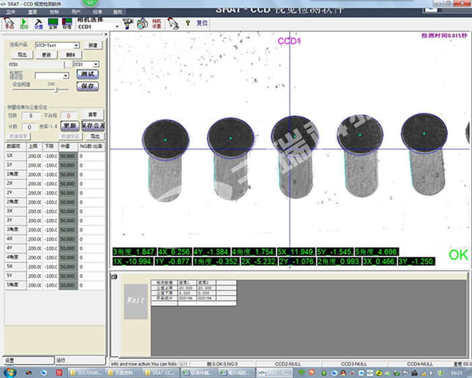The width and height of the screenshot is (472, 378).
Task: Close the left settings panel with the X
Action: (x=106, y=34)
